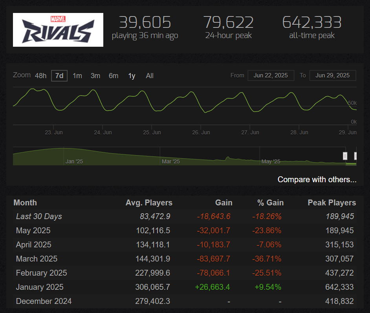Select the May 2025 row label
Viewport: 370px width, 313px height.
click(x=33, y=231)
